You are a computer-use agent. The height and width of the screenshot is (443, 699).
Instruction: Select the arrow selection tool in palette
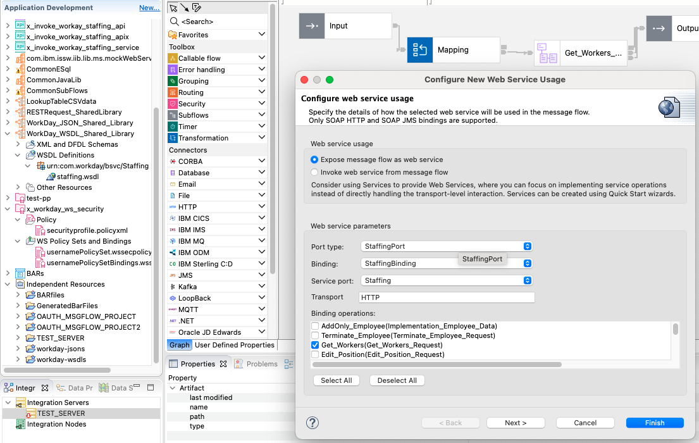173,8
